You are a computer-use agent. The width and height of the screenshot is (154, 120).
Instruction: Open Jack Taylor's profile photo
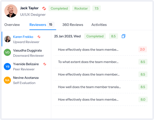11,11
